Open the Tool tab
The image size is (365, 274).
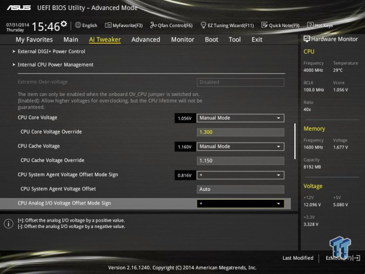click(x=235, y=39)
